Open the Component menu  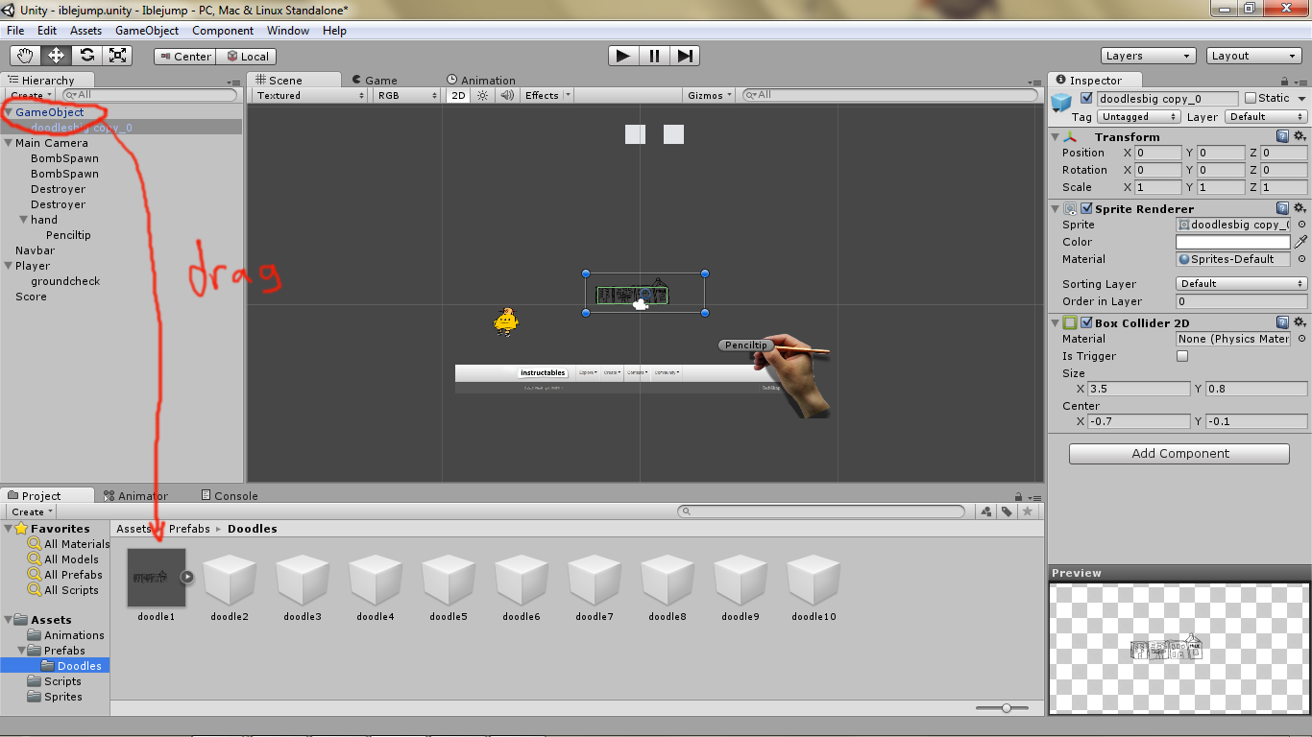pos(223,30)
